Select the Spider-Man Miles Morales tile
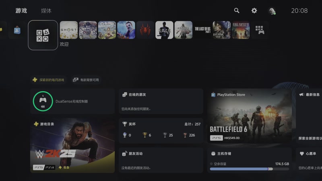322x181 pixels. tap(145, 30)
